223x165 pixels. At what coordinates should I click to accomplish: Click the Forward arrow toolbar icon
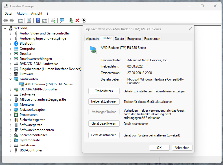[12, 21]
